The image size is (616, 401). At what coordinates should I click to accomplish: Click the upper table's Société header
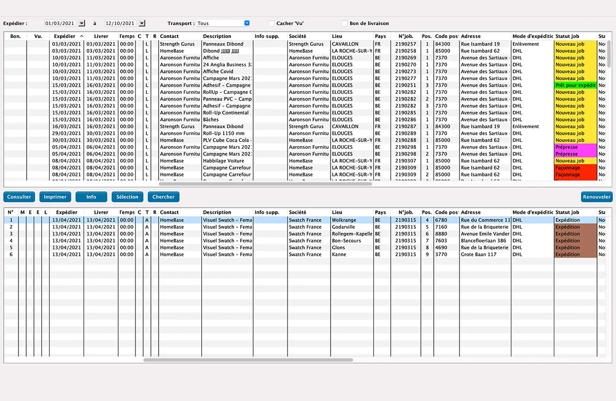tap(309, 36)
